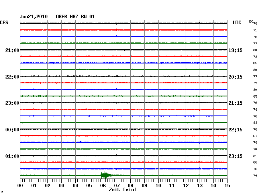Image resolution: width=259 pixels, height=196 pixels.
Task: Select the 01:00 local time label
Action: [x=12, y=156]
